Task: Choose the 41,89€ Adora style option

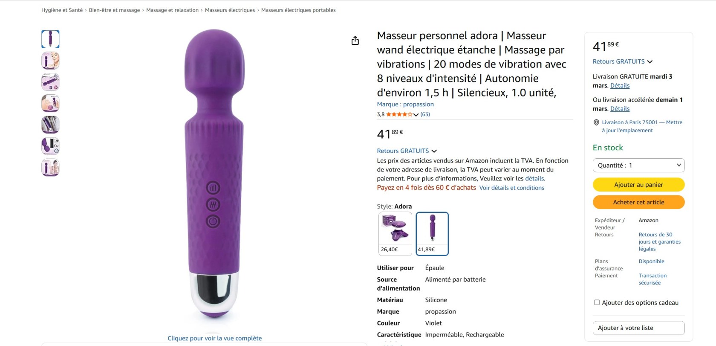Action: pos(432,233)
